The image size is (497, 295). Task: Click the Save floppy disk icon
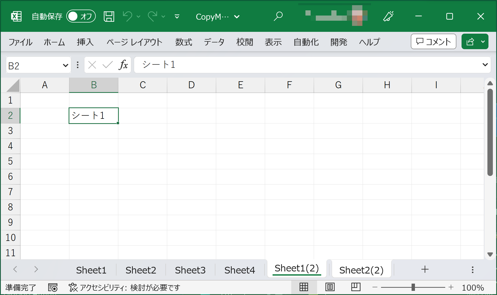coord(109,17)
